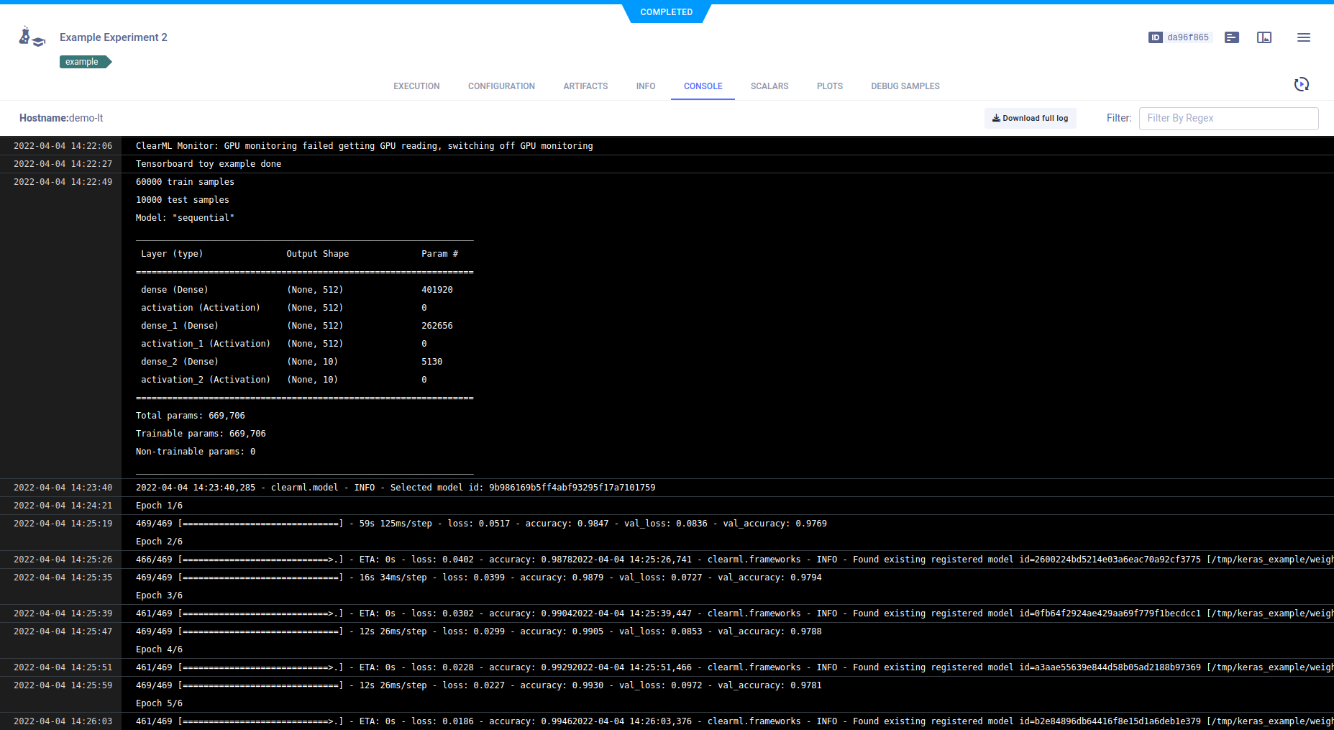Click the ID badge icon
Image resolution: width=1334 pixels, height=730 pixels.
(x=1155, y=37)
